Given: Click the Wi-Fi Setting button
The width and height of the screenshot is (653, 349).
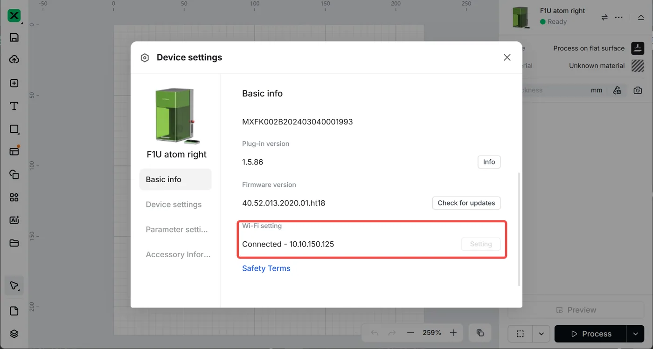Looking at the screenshot, I should pyautogui.click(x=481, y=244).
